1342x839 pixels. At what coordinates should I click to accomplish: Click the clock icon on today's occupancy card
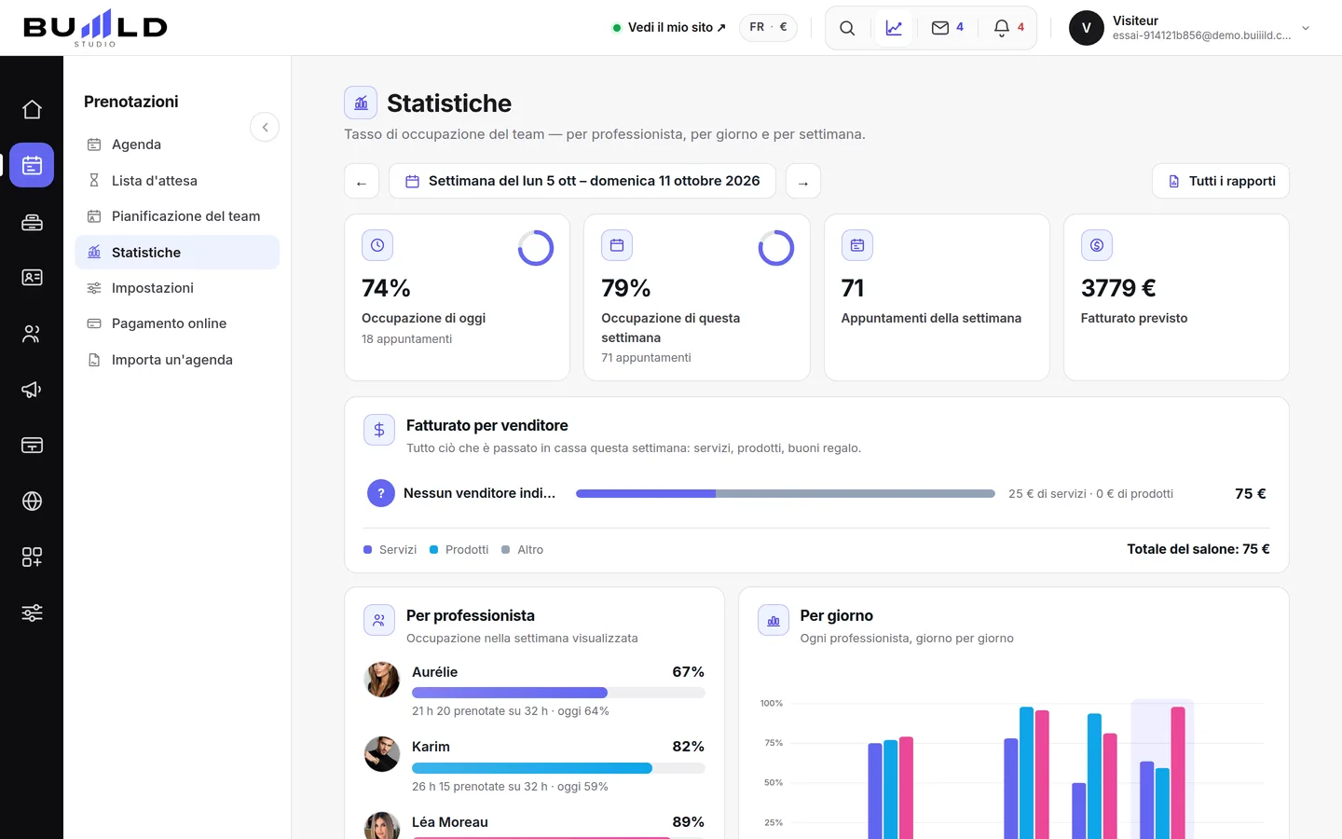click(x=377, y=245)
